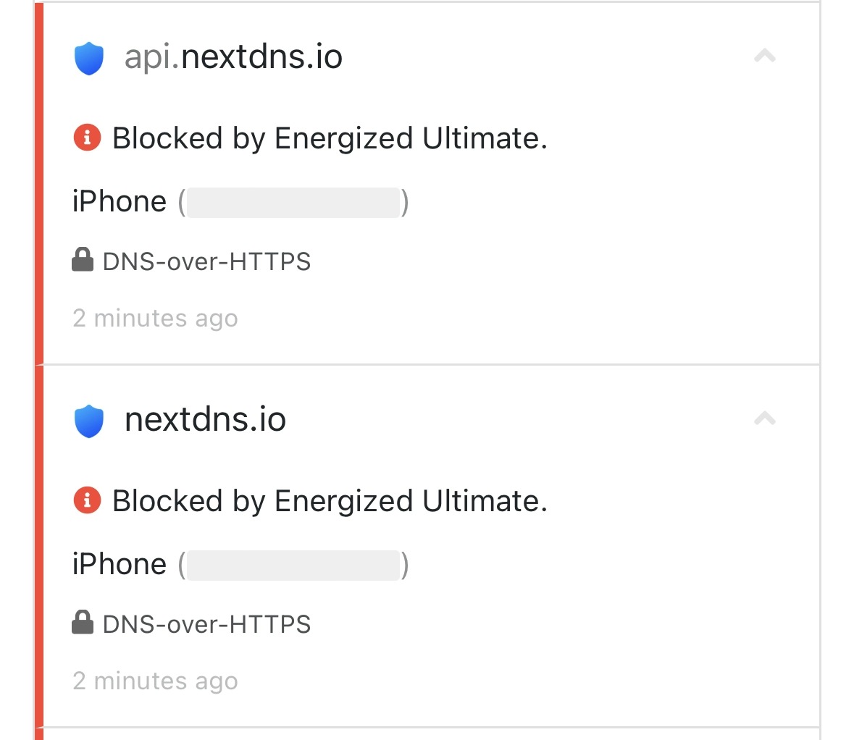Screen dimensions: 854x740
Task: Click the red info icon on the first blocked entry
Action: pyautogui.click(x=87, y=138)
